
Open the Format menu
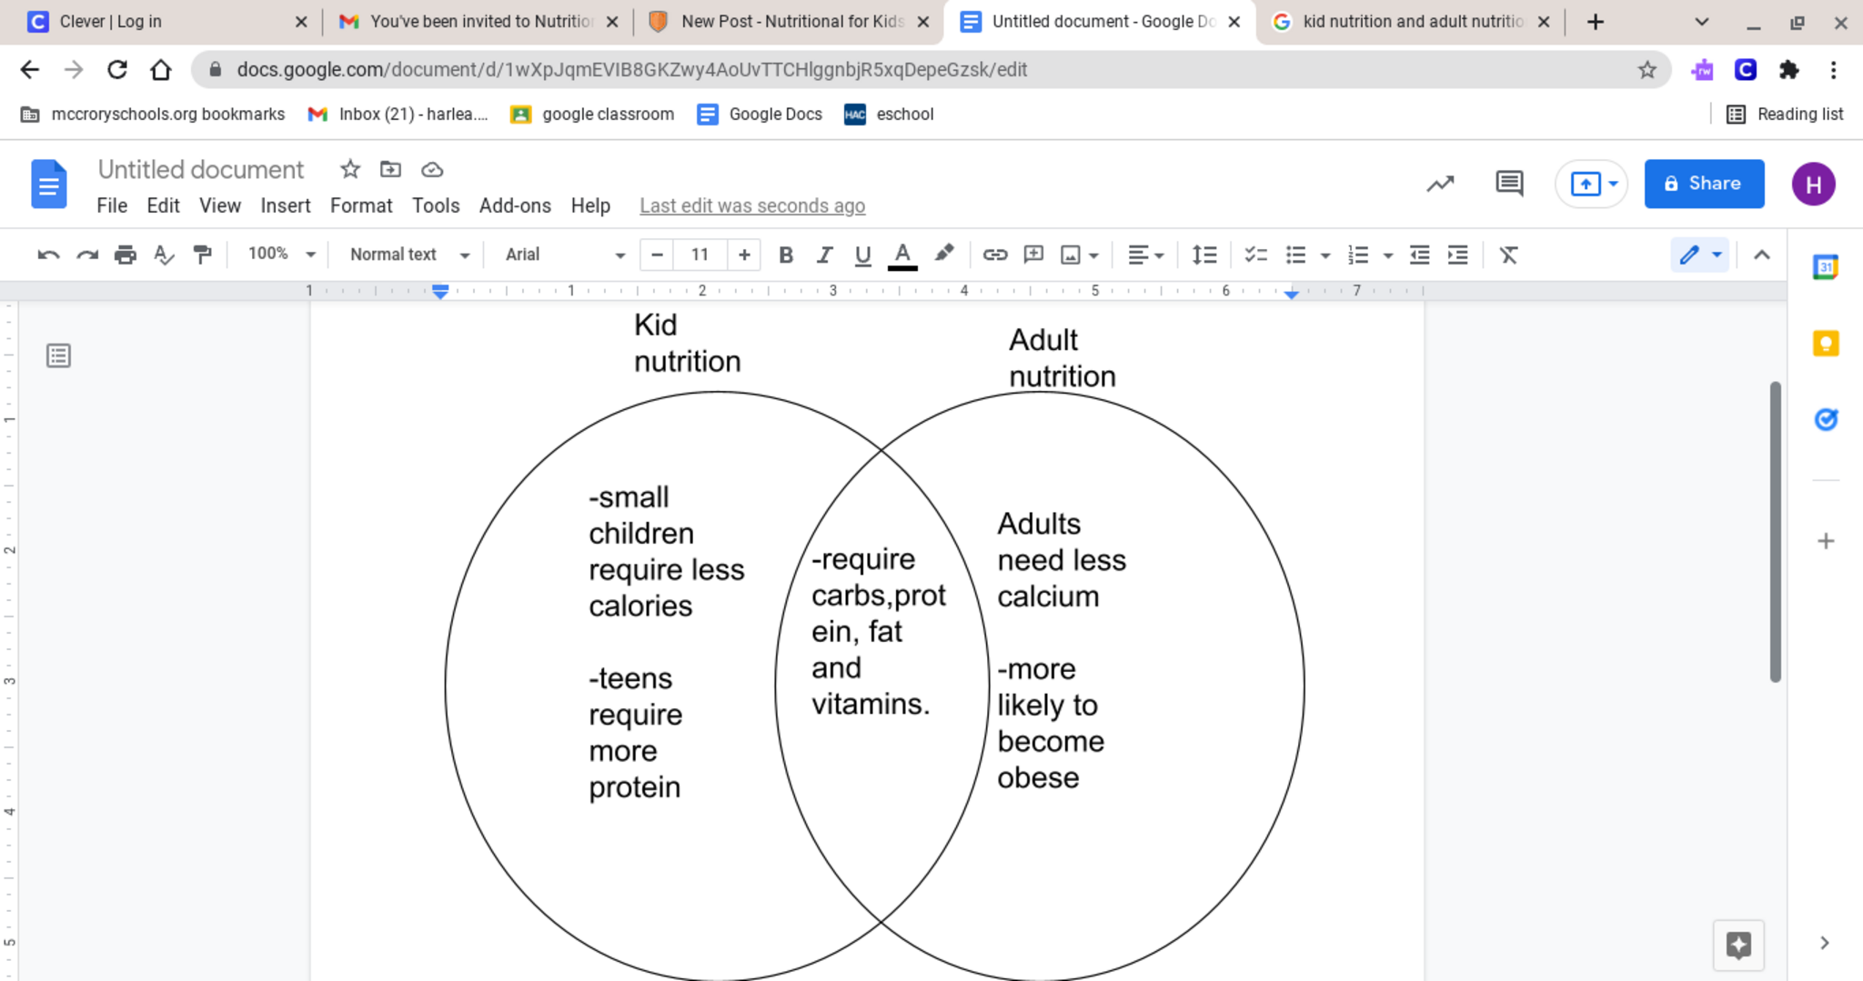point(360,206)
